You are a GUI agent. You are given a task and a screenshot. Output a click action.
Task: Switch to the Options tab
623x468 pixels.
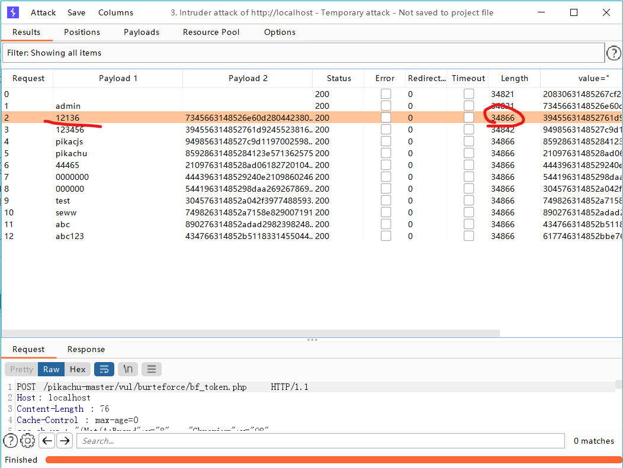280,32
